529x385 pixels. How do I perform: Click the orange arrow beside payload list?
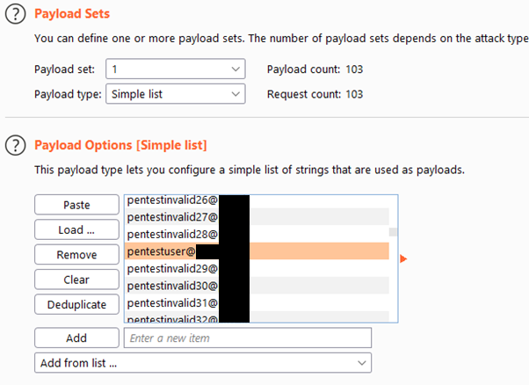click(x=403, y=258)
